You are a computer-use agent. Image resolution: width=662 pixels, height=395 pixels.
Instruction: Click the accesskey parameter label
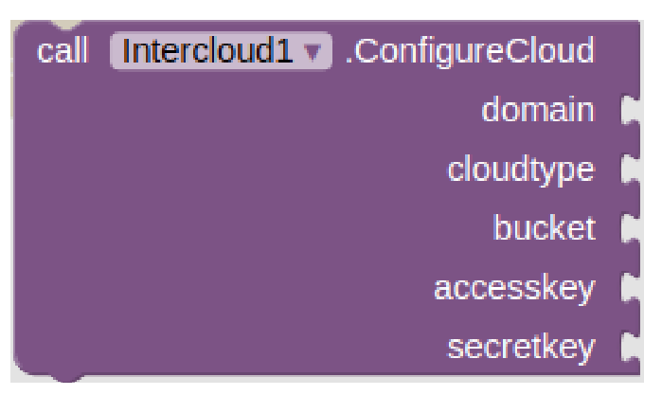tap(514, 289)
